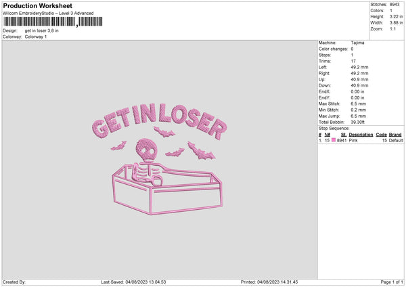Click the St. column header

pos(344,135)
